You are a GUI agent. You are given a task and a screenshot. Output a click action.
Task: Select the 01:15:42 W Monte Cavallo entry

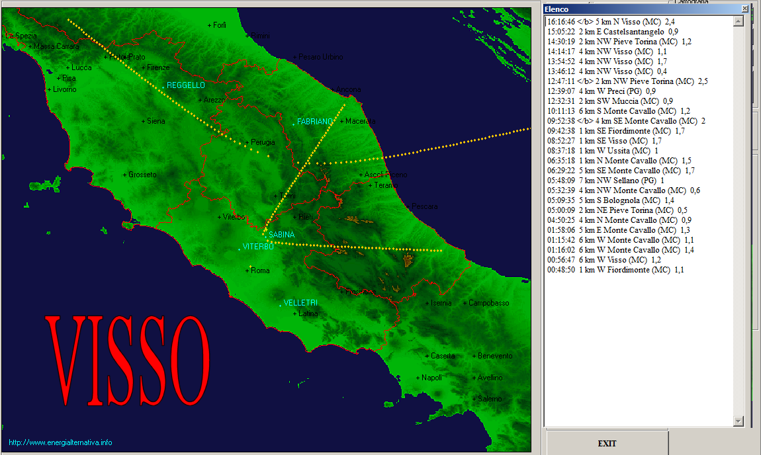click(x=620, y=240)
